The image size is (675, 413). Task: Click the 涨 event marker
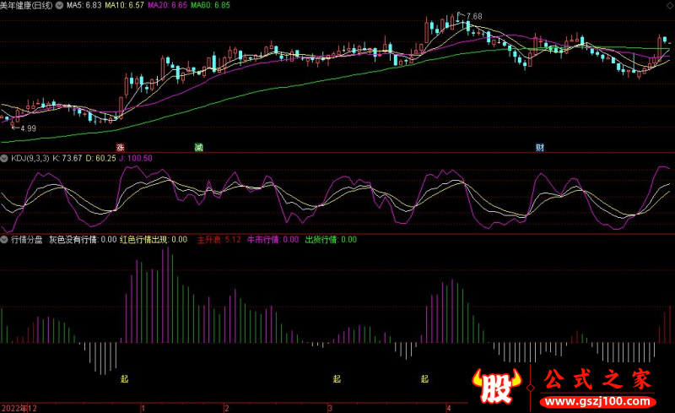click(x=121, y=148)
